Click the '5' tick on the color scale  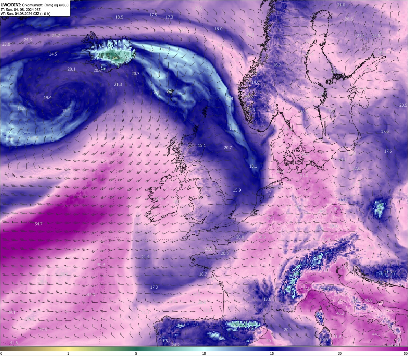click(x=136, y=353)
